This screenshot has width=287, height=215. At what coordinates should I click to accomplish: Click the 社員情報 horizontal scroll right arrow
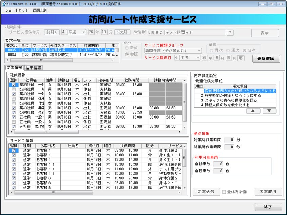[x=180, y=132]
